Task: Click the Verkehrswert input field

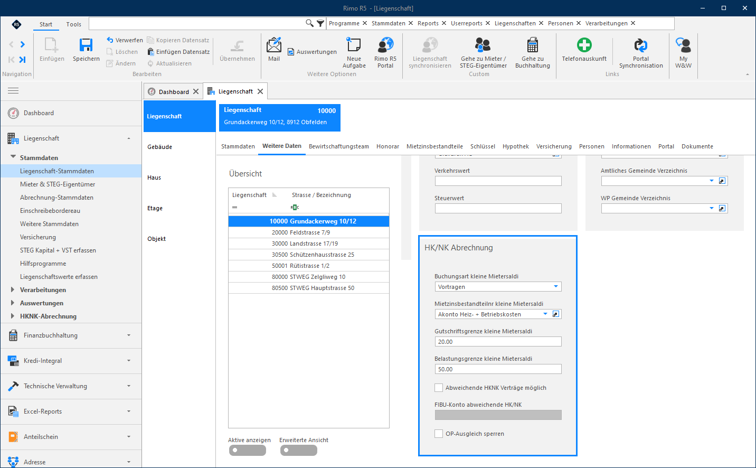Action: pos(498,181)
